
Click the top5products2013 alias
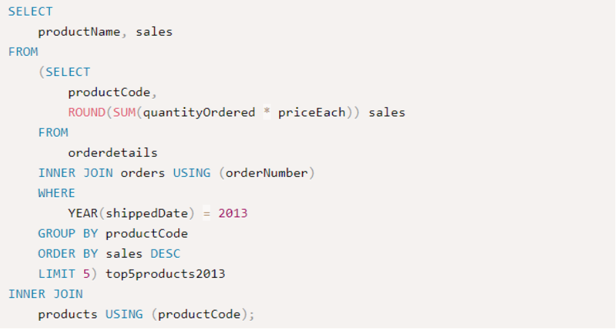pyautogui.click(x=165, y=274)
